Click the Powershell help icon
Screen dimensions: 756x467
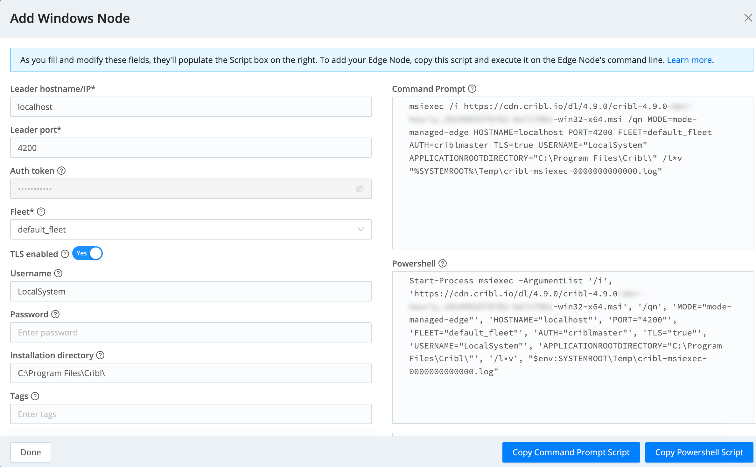pos(443,264)
